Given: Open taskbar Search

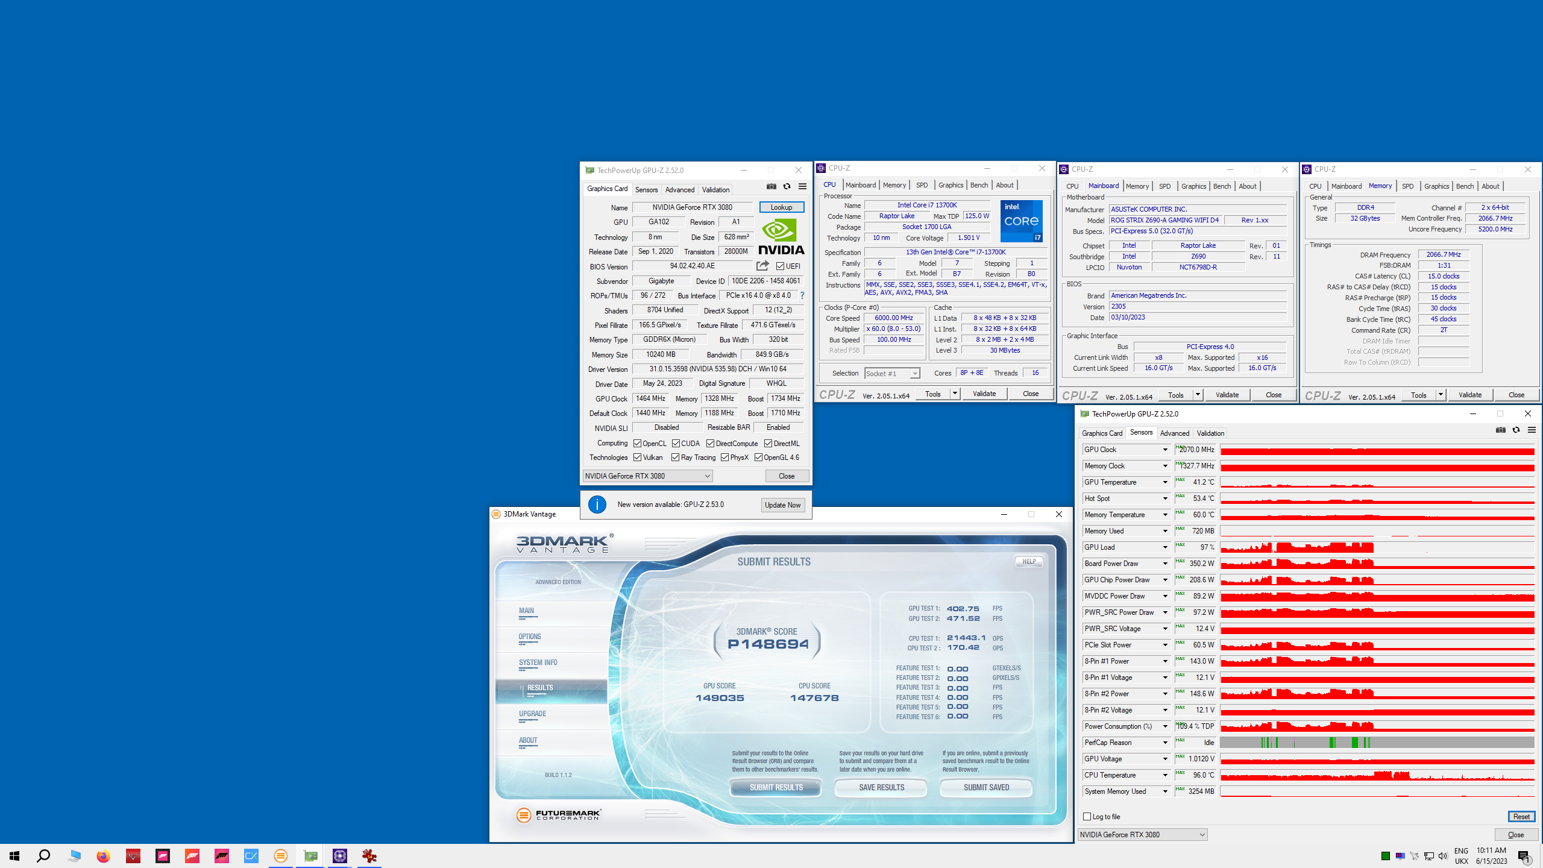Looking at the screenshot, I should [43, 856].
